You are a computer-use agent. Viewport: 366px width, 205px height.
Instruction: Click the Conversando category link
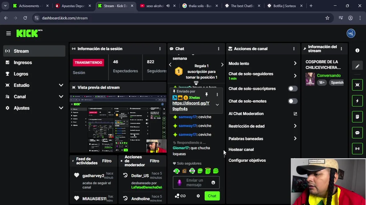pos(329,75)
